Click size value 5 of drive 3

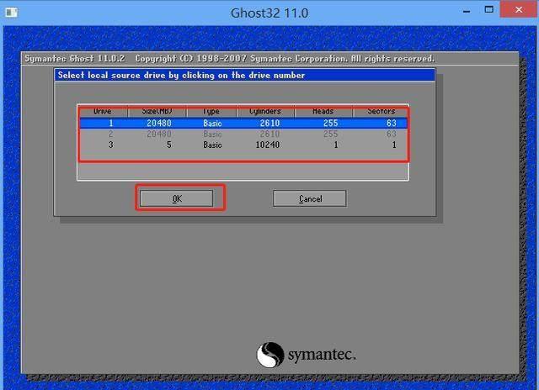tap(168, 145)
